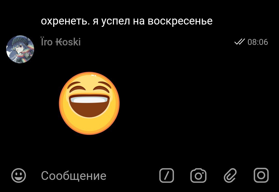This screenshot has height=192, width=279.
Task: Open Ïro Koski's profile via avatar
Action: (20, 49)
